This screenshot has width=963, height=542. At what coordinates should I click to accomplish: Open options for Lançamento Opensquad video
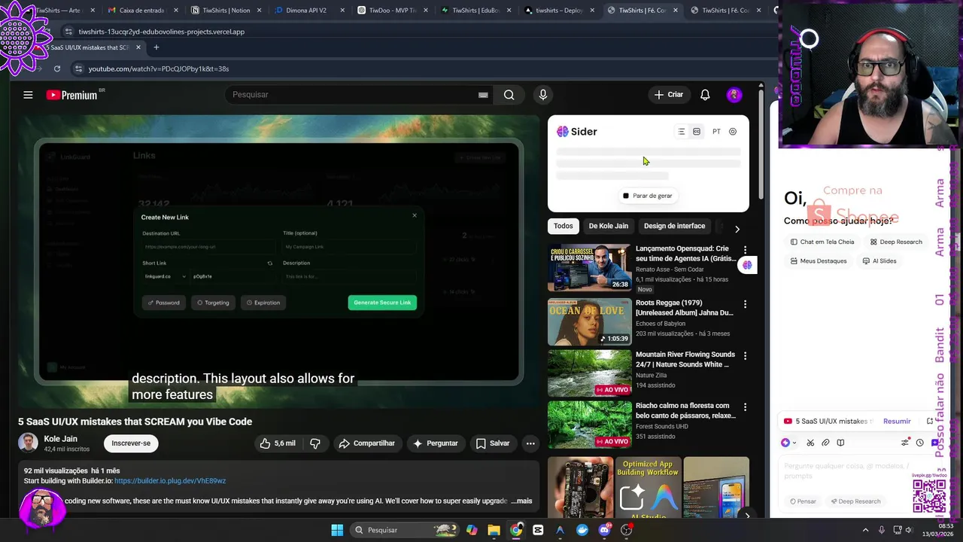(x=745, y=250)
